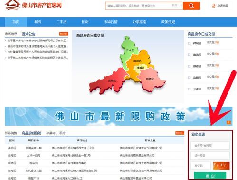The height and width of the screenshot is (180, 237).
Task: Click into the project name search field
Action: [139, 6]
